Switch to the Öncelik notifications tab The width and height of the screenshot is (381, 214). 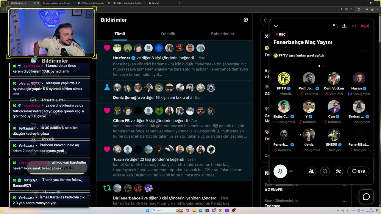(168, 34)
